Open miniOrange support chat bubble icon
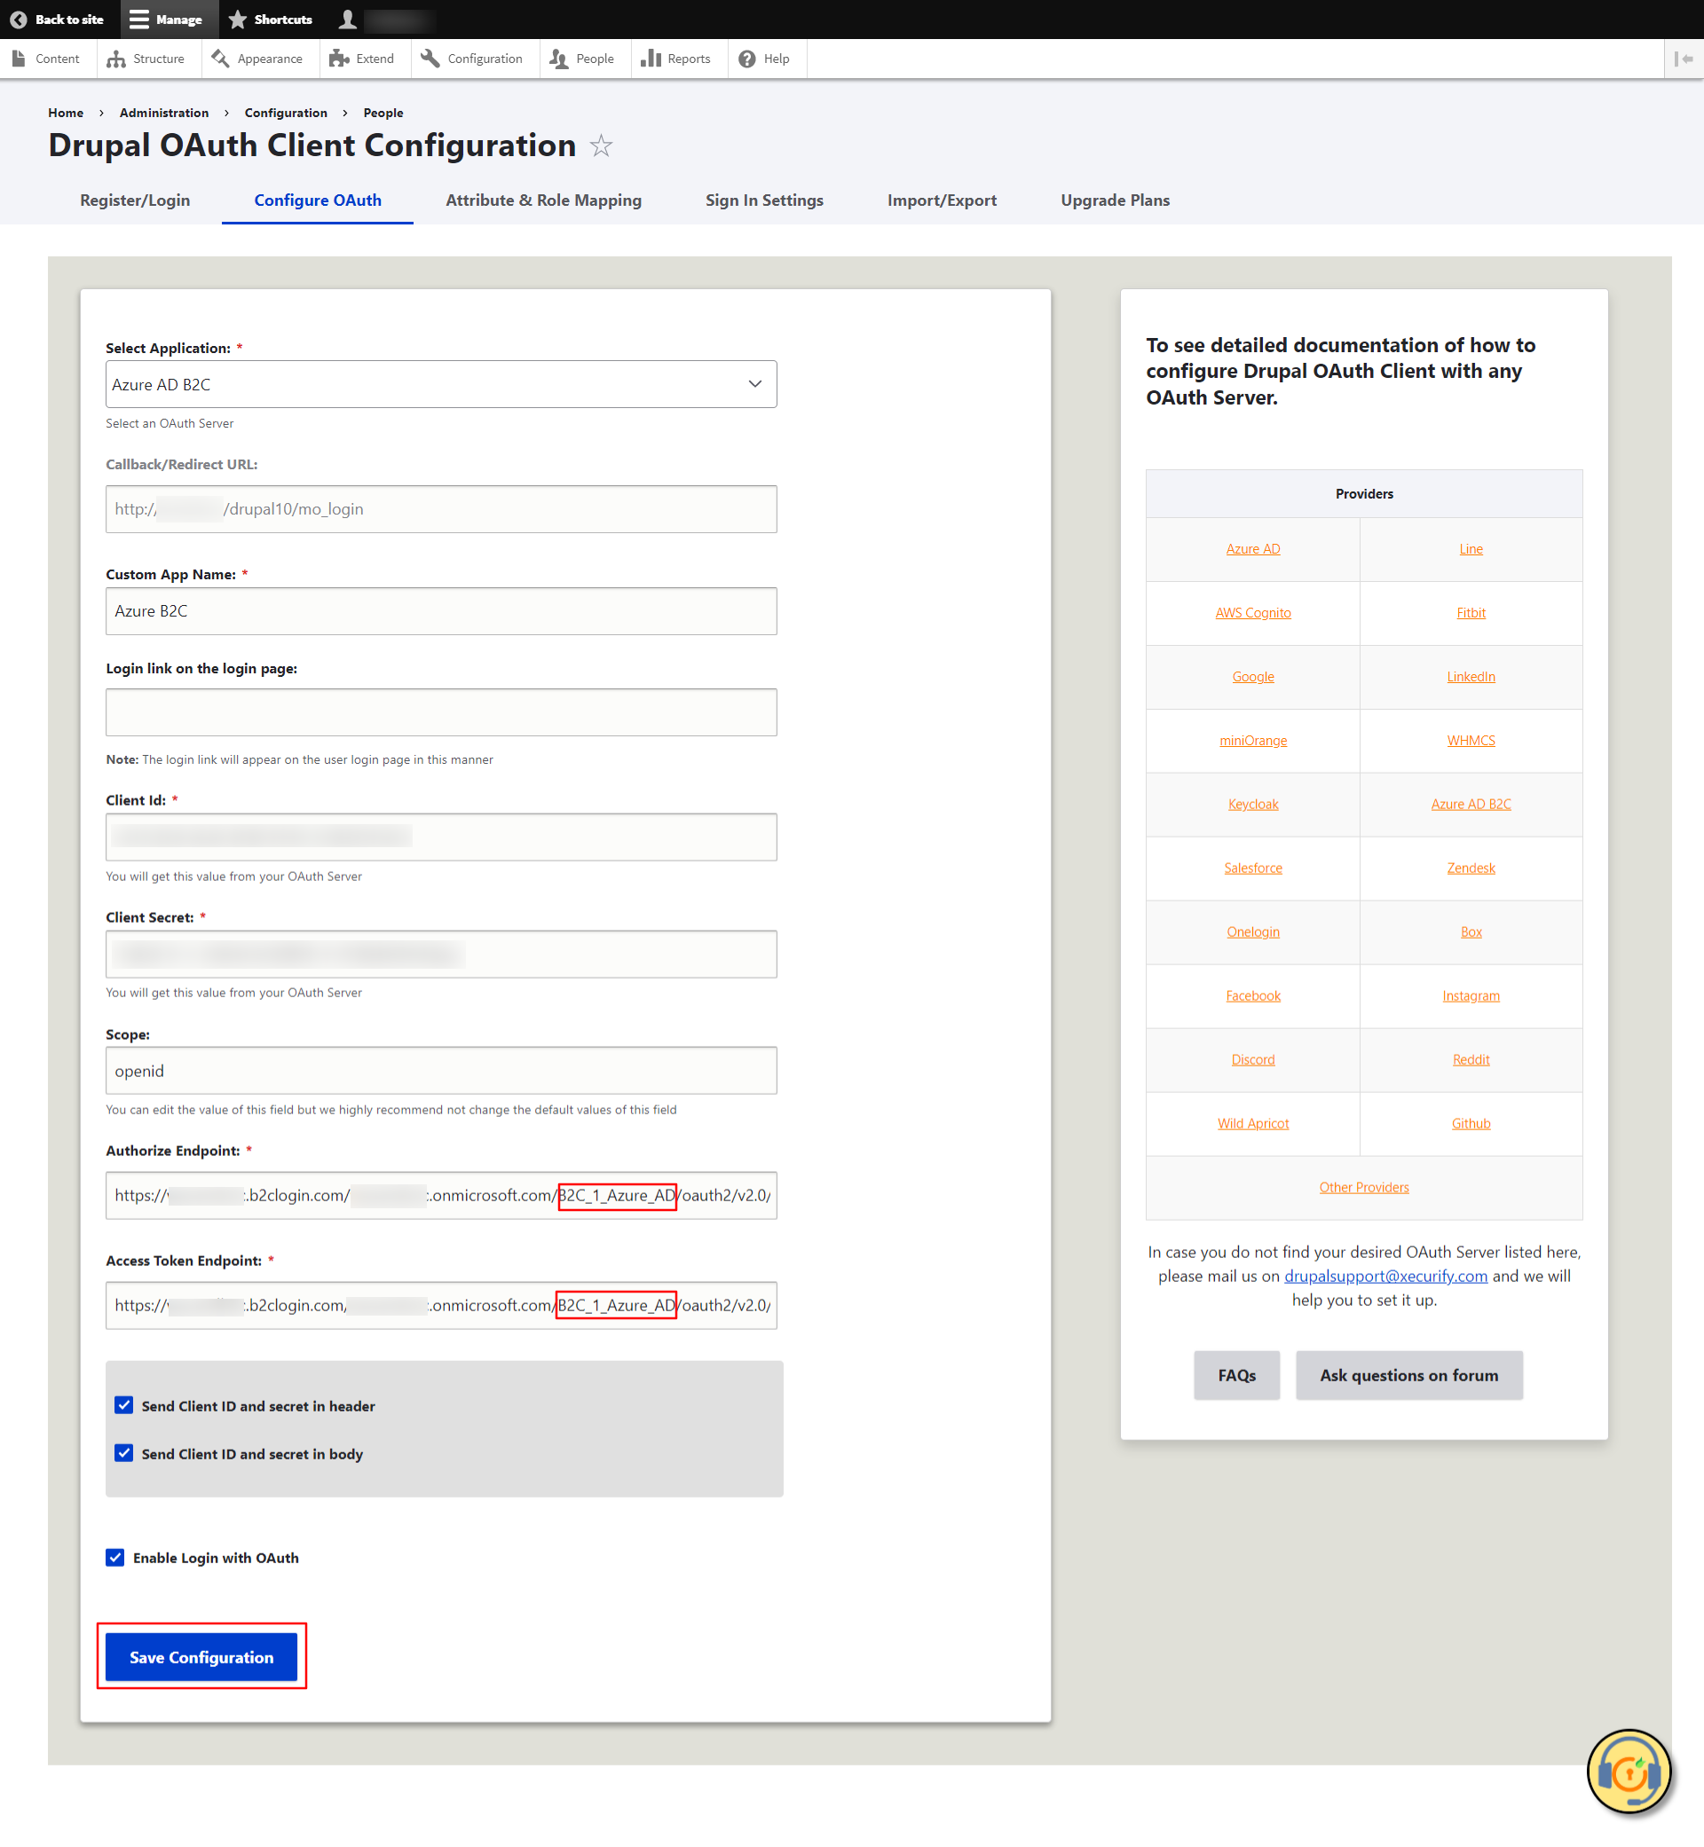The image size is (1704, 1847). (x=1629, y=1772)
